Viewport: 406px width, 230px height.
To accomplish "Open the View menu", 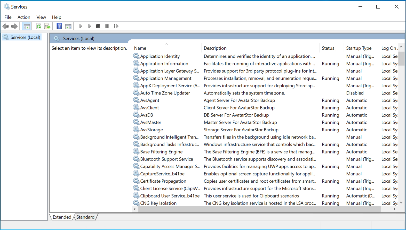I will 41,17.
